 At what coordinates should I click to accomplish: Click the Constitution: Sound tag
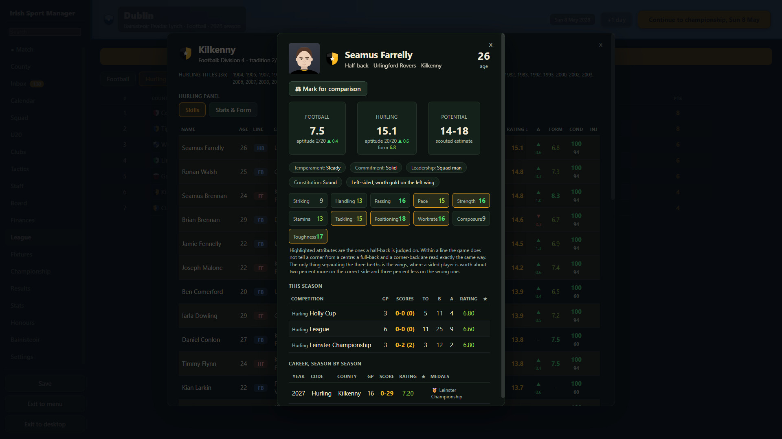315,183
